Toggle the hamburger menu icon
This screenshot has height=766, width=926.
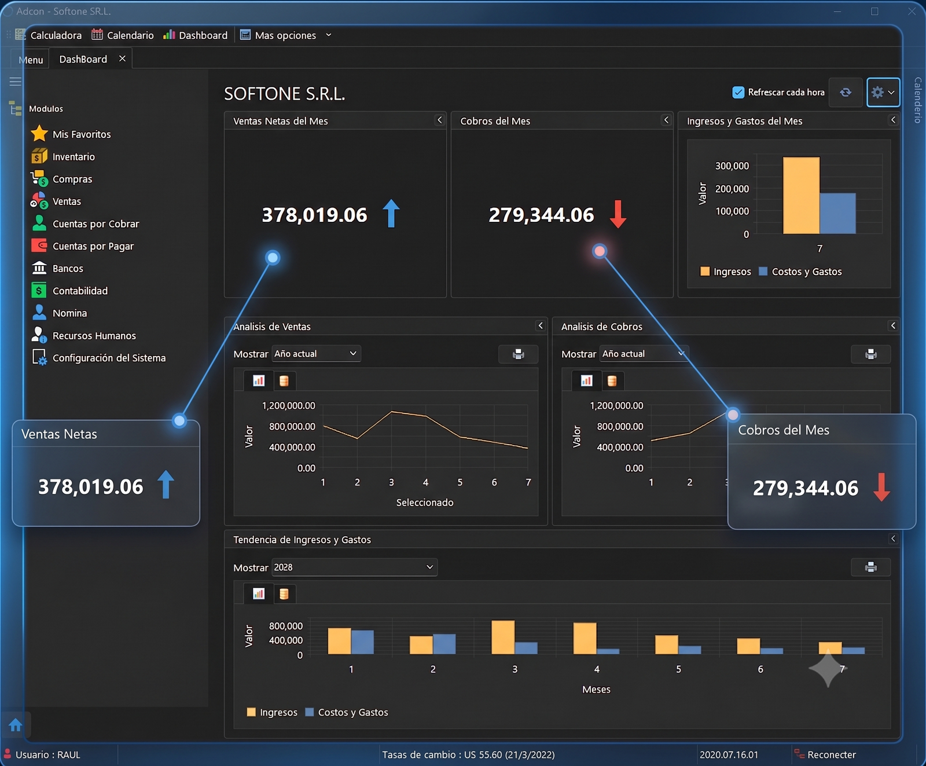pos(16,82)
